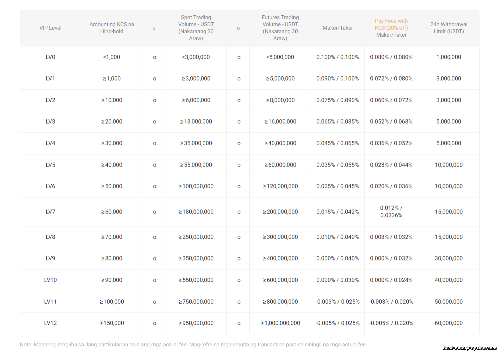Select the LV6 level cell
500x354 pixels.
(x=50, y=186)
